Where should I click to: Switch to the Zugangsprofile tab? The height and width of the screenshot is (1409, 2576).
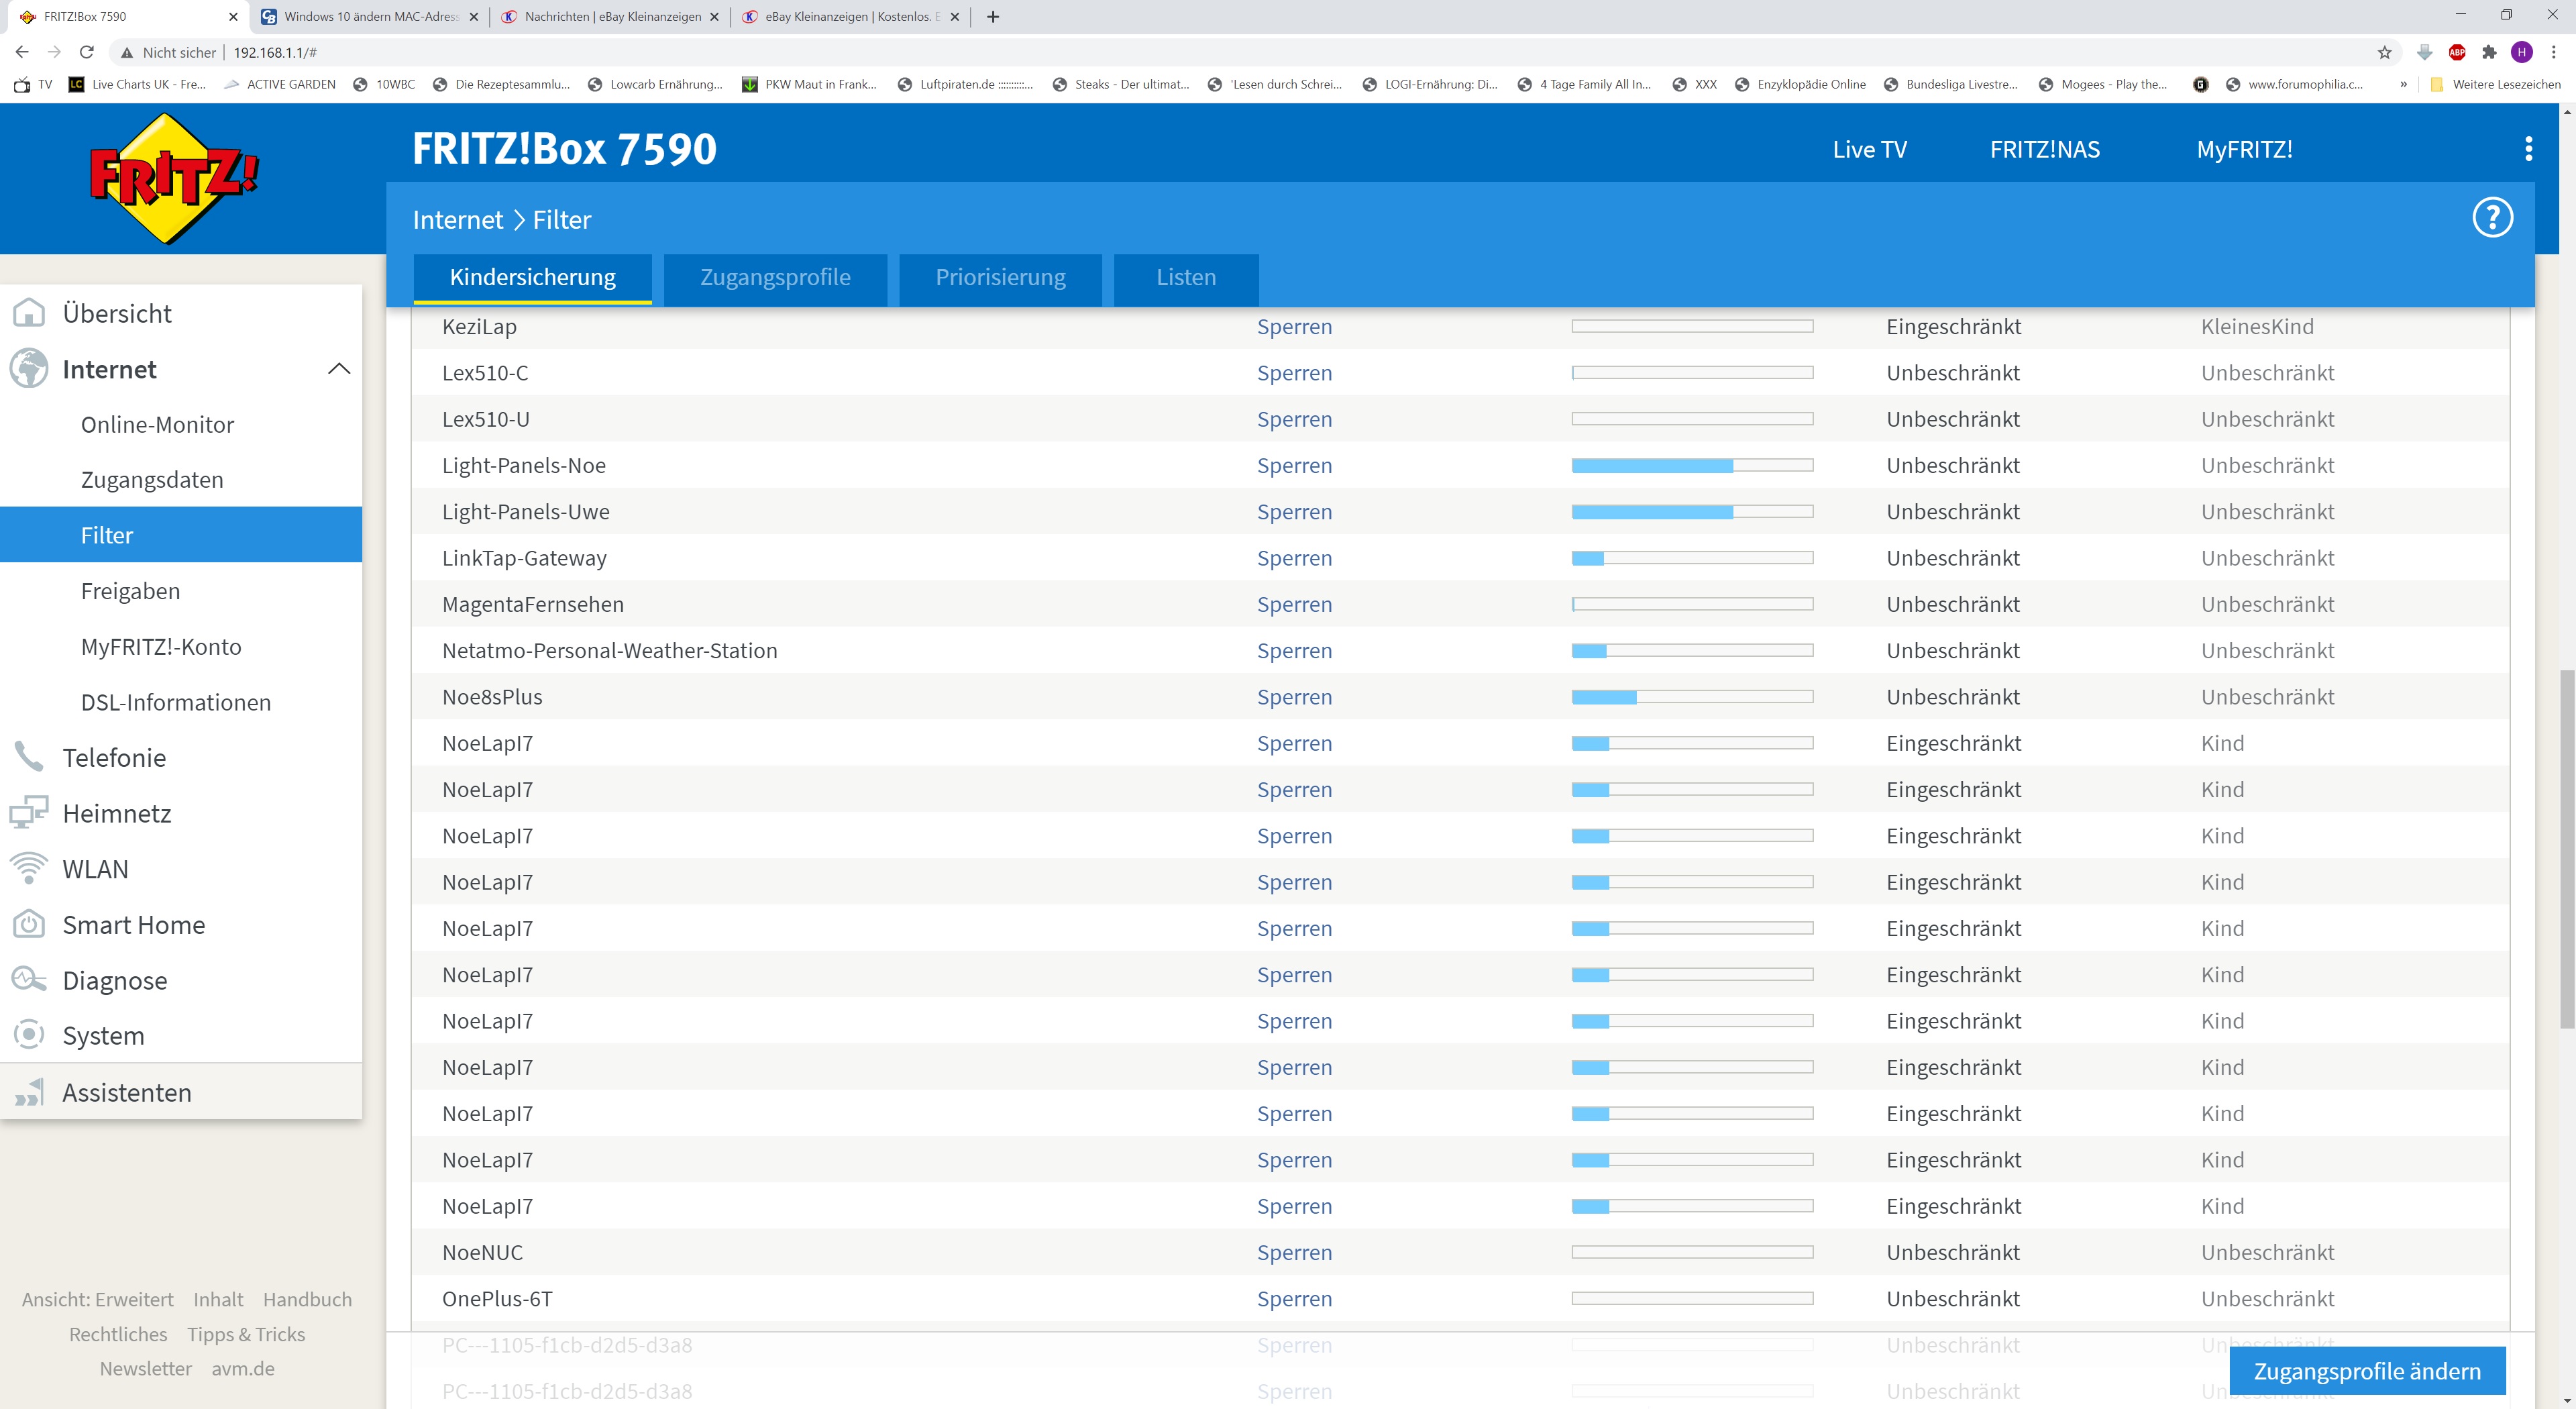(774, 278)
